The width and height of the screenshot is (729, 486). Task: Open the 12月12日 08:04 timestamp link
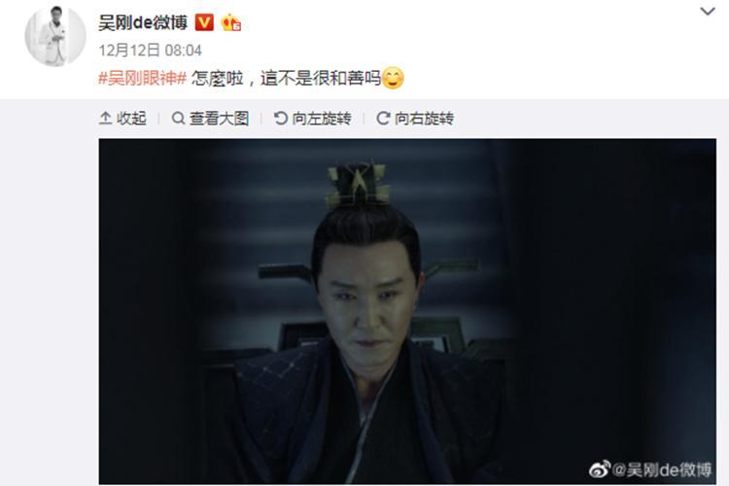[150, 51]
